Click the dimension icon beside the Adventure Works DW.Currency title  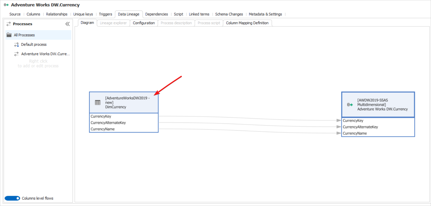click(x=6, y=5)
